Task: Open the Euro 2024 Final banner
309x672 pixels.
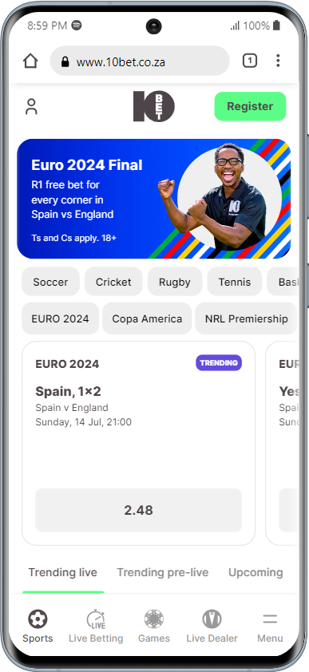Action: tap(154, 199)
